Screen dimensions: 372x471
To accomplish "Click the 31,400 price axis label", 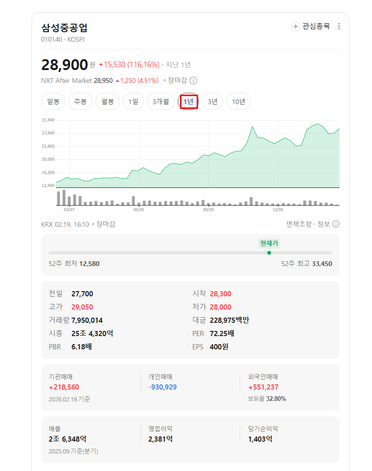I will tap(48, 120).
